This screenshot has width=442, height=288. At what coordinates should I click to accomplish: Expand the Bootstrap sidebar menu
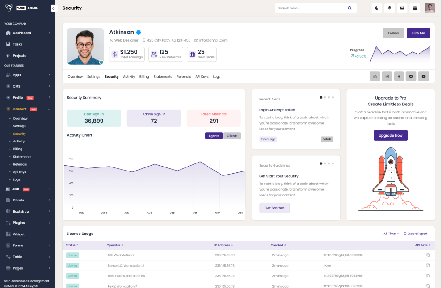(x=28, y=212)
